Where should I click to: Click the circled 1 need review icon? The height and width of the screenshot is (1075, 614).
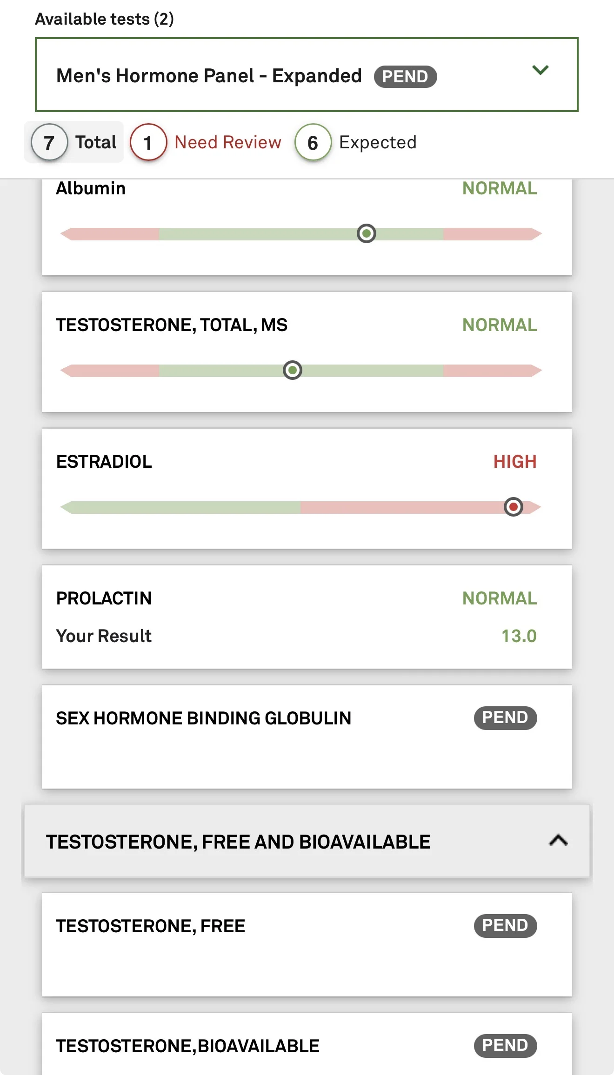[148, 142]
